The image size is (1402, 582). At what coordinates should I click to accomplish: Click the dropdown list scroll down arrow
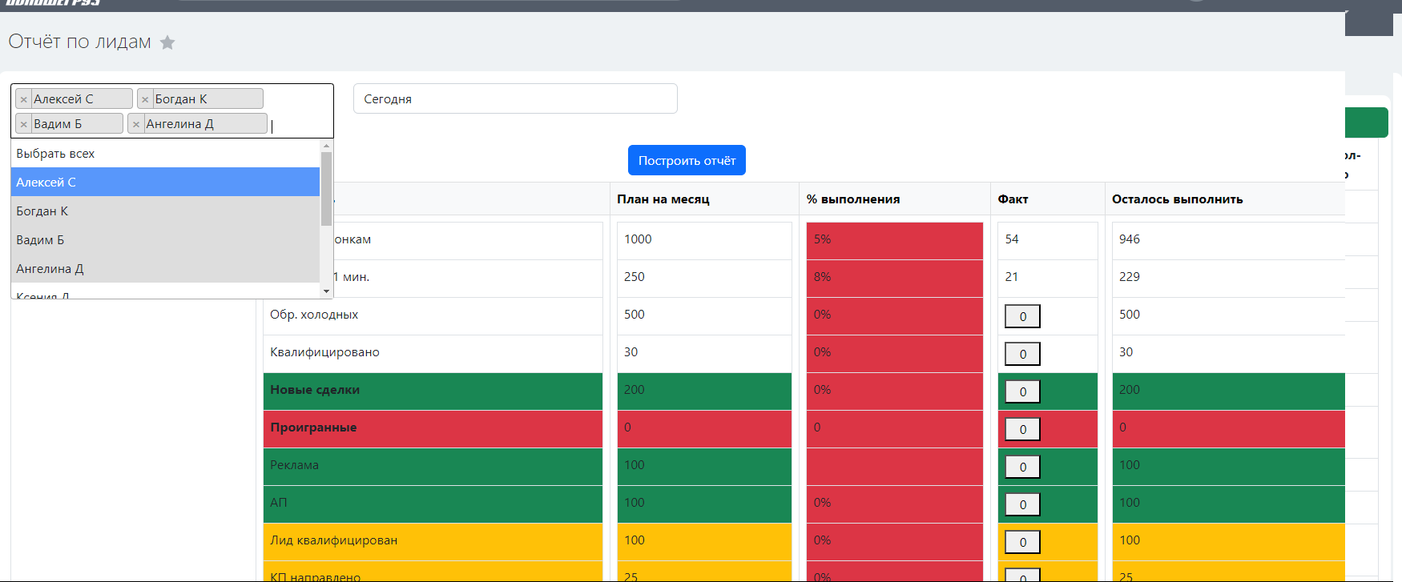click(326, 291)
